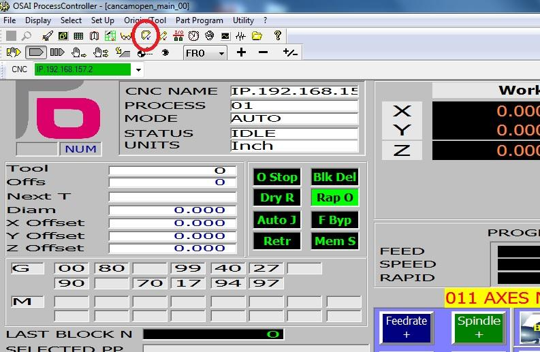Click the face mask toolbar icon
Viewport: 540px width, 352px height.
click(x=209, y=35)
